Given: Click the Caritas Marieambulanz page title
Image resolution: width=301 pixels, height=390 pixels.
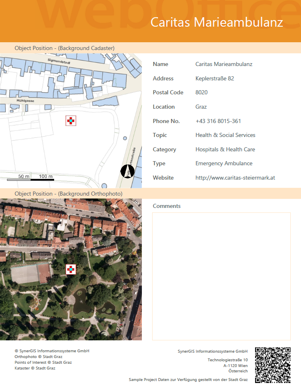Looking at the screenshot, I should click(x=217, y=22).
